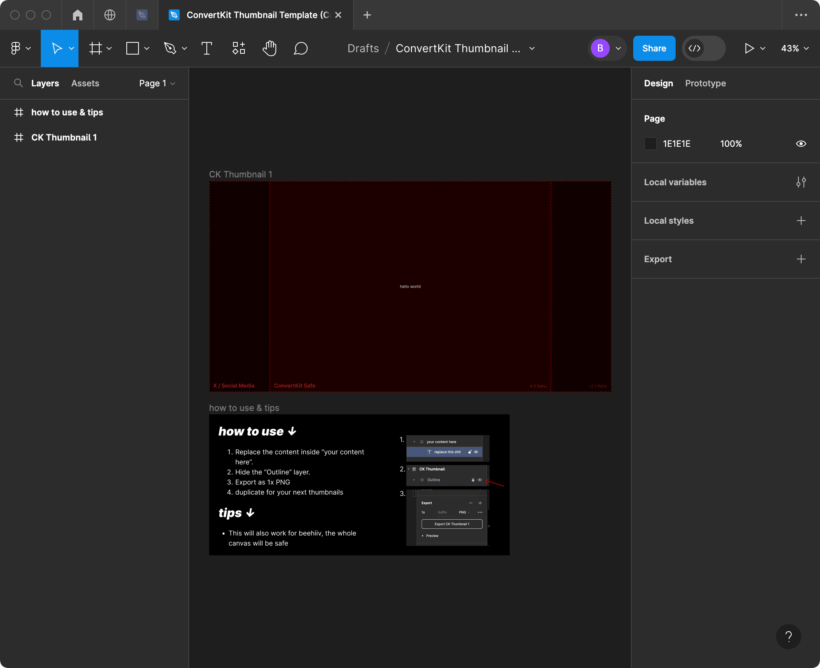Click the ConvertKit Safe label
This screenshot has height=668, width=820.
295,386
